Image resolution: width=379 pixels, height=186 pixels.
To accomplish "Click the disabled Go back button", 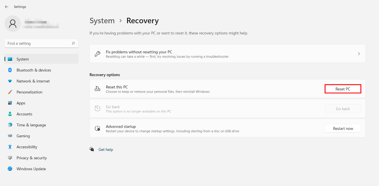I will point(343,109).
